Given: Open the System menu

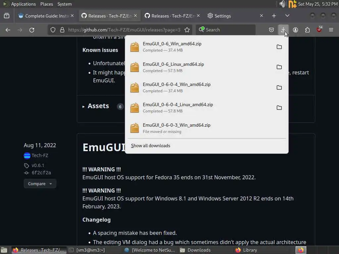Looking at the screenshot, I should (x=65, y=4).
